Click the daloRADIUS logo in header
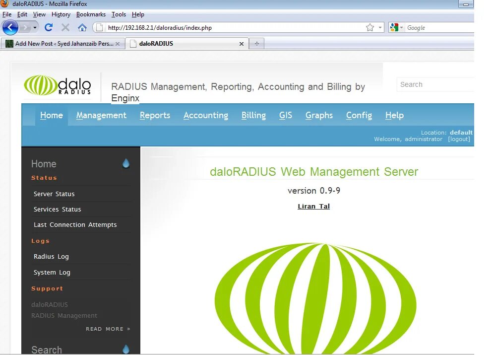The width and height of the screenshot is (494, 355). pyautogui.click(x=58, y=85)
